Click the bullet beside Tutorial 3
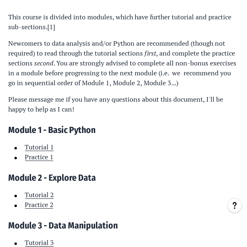247x247 pixels. (16, 243)
